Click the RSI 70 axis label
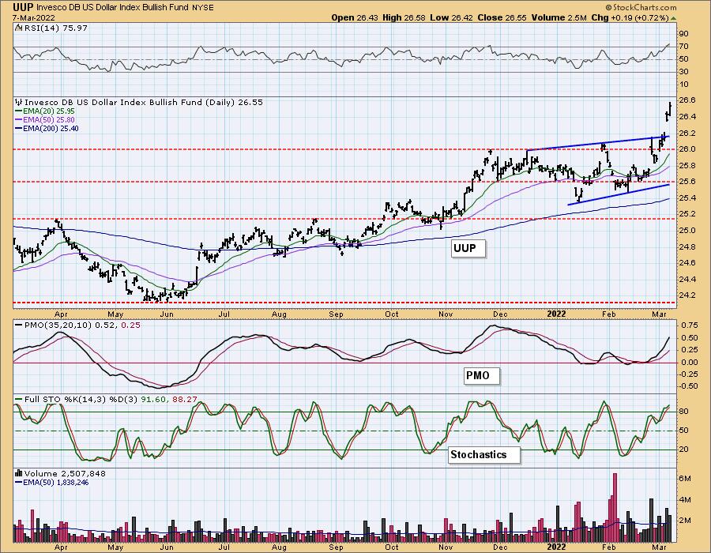 tap(684, 47)
